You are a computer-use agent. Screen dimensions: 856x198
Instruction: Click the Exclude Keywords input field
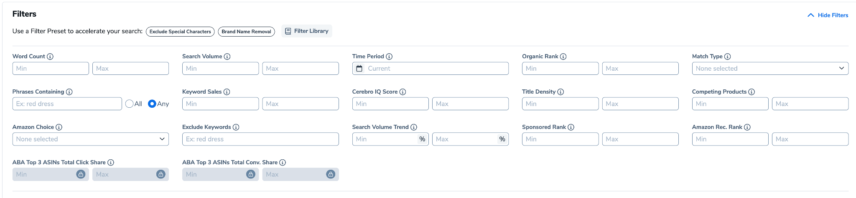point(260,139)
